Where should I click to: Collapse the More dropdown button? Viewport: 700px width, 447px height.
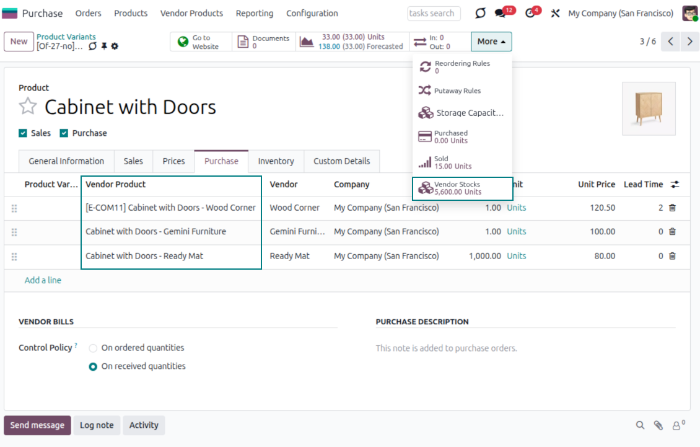click(491, 42)
